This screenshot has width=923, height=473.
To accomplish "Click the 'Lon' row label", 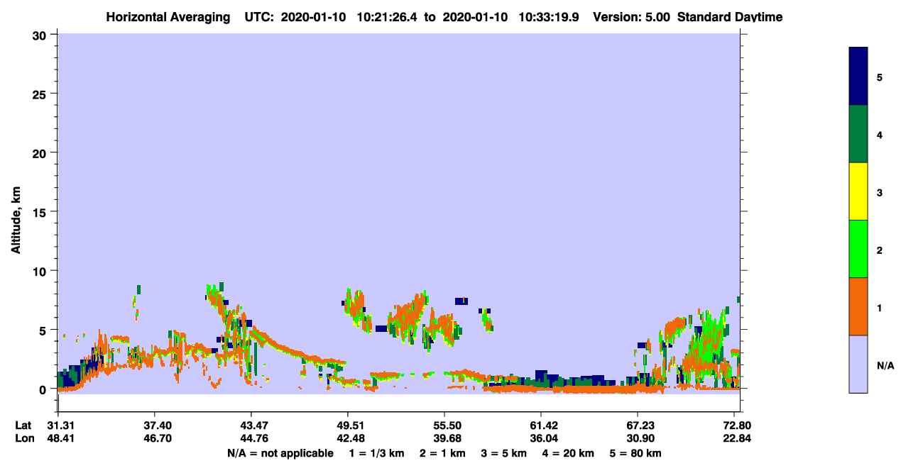I will pyautogui.click(x=24, y=438).
